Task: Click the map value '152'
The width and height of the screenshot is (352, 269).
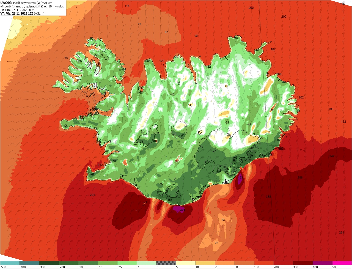Action: 343,122
